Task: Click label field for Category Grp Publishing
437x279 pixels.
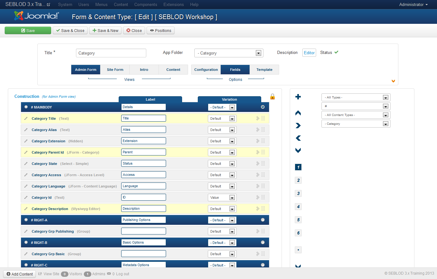Action: 143,231
